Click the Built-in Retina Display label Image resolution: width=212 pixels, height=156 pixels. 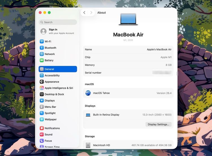(106, 115)
